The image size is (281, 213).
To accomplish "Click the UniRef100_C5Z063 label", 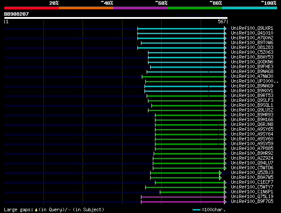I will pos(252,52).
